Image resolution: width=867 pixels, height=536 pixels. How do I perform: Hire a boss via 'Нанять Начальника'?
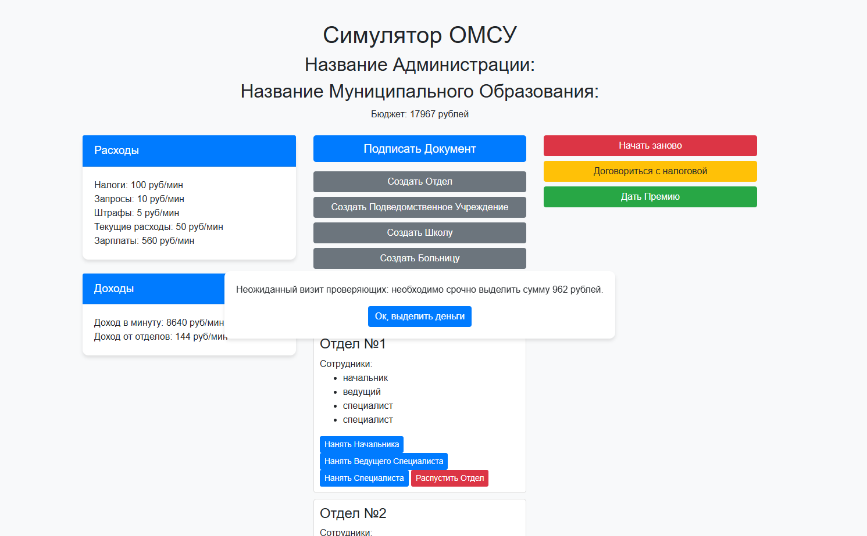(x=361, y=444)
